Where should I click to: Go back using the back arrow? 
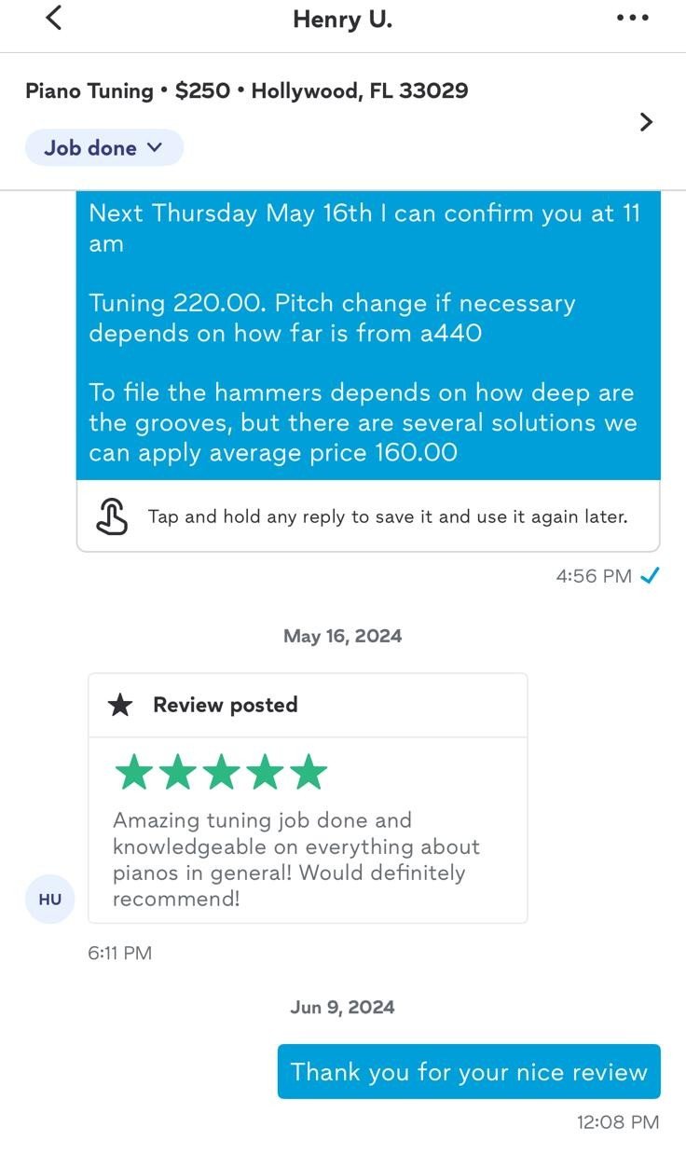54,18
